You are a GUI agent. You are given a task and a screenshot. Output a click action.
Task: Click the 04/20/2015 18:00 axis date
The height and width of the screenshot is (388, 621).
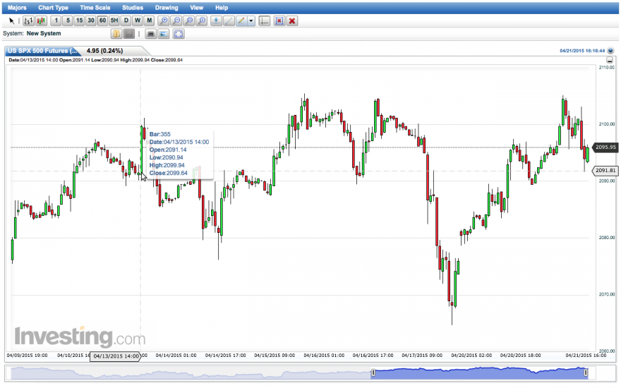tap(520, 355)
